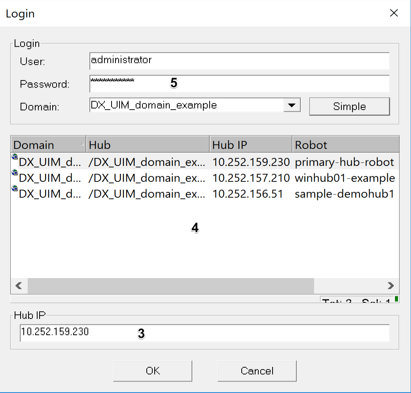Viewport: 411px width, 393px height.
Task: Click the Simple button
Action: pos(349,106)
